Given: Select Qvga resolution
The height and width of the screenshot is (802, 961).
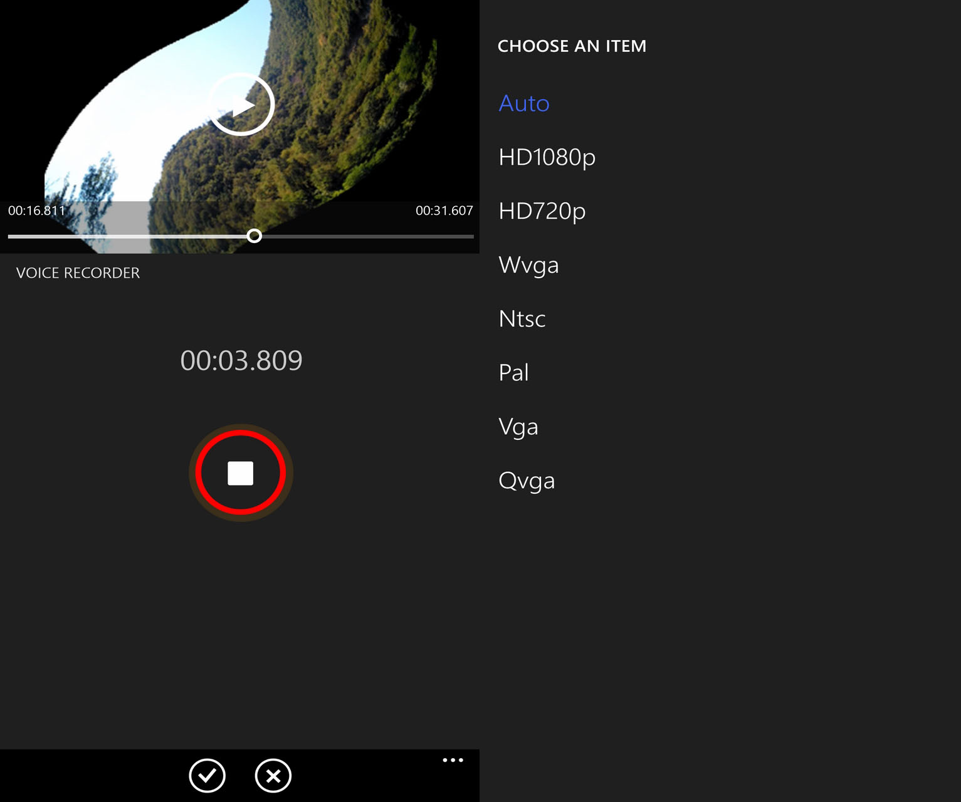Looking at the screenshot, I should [527, 481].
